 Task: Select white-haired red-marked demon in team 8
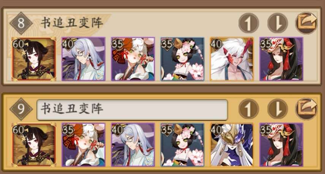232,59
